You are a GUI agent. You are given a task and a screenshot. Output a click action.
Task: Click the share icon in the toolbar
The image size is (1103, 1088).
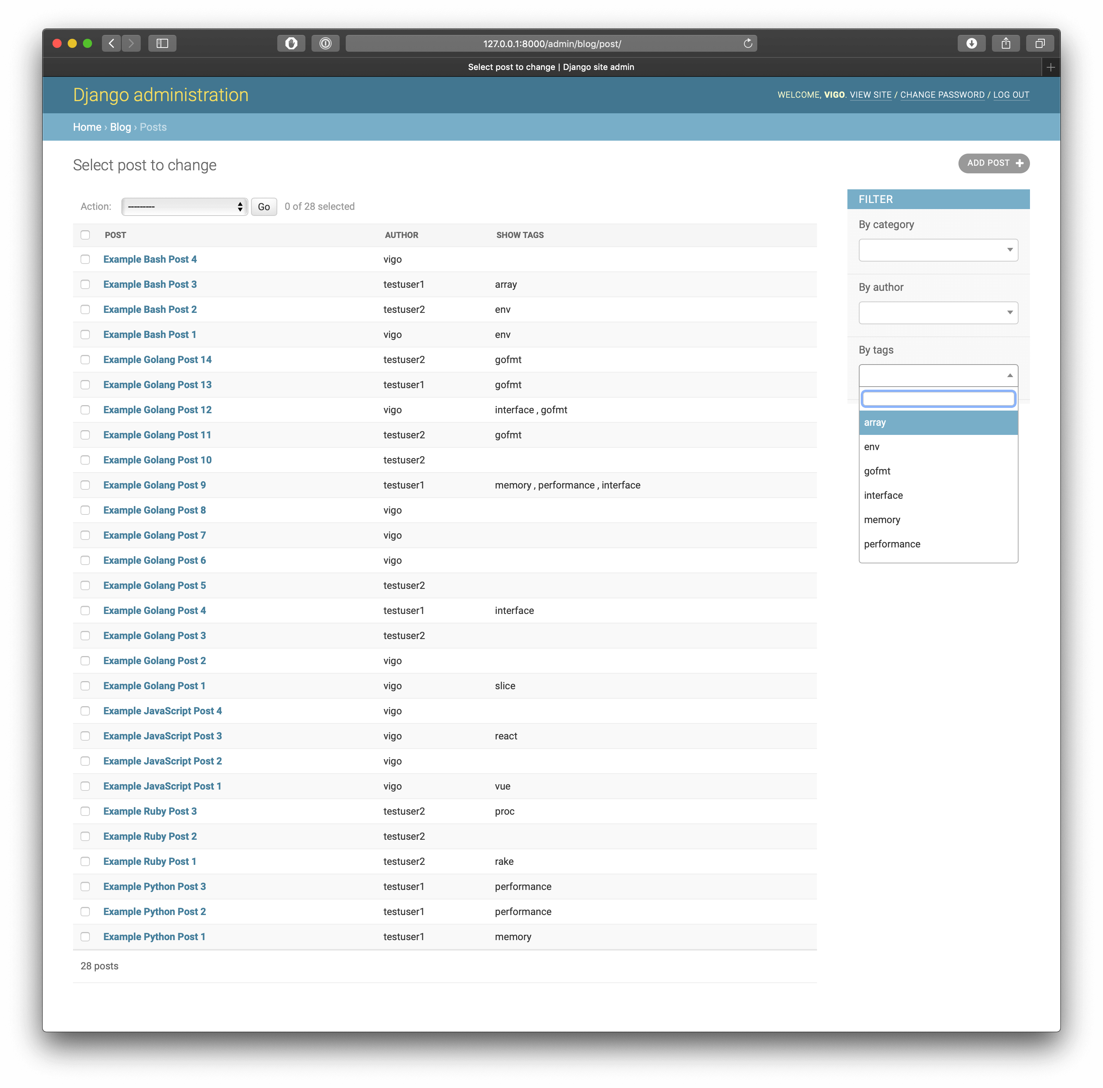[1006, 43]
